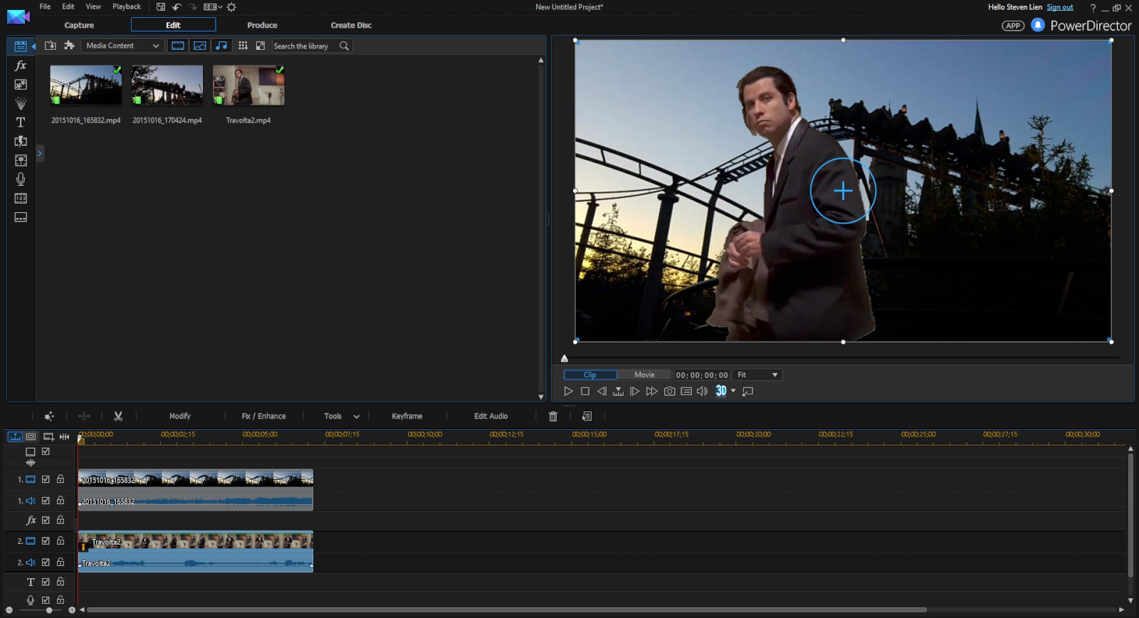
Task: Delete selected clip with trash icon
Action: tap(553, 416)
